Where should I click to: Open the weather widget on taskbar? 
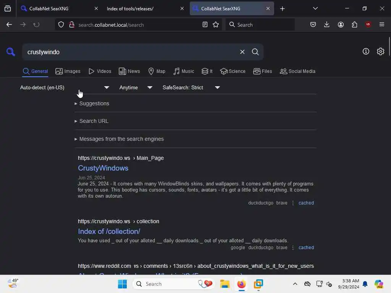pos(13,283)
